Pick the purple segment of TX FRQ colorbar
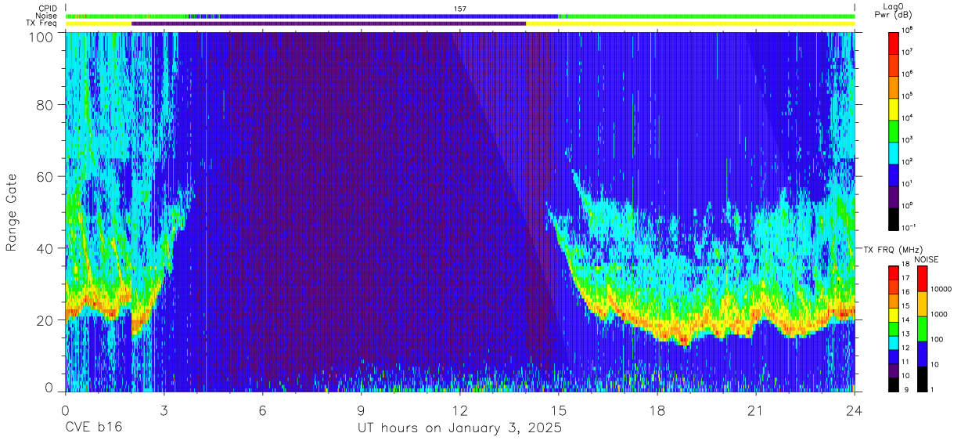 pyautogui.click(x=893, y=370)
